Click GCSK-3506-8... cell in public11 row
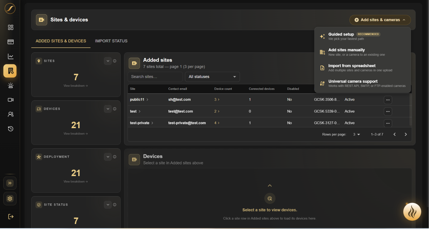This screenshot has height=229, width=429. click(327, 99)
